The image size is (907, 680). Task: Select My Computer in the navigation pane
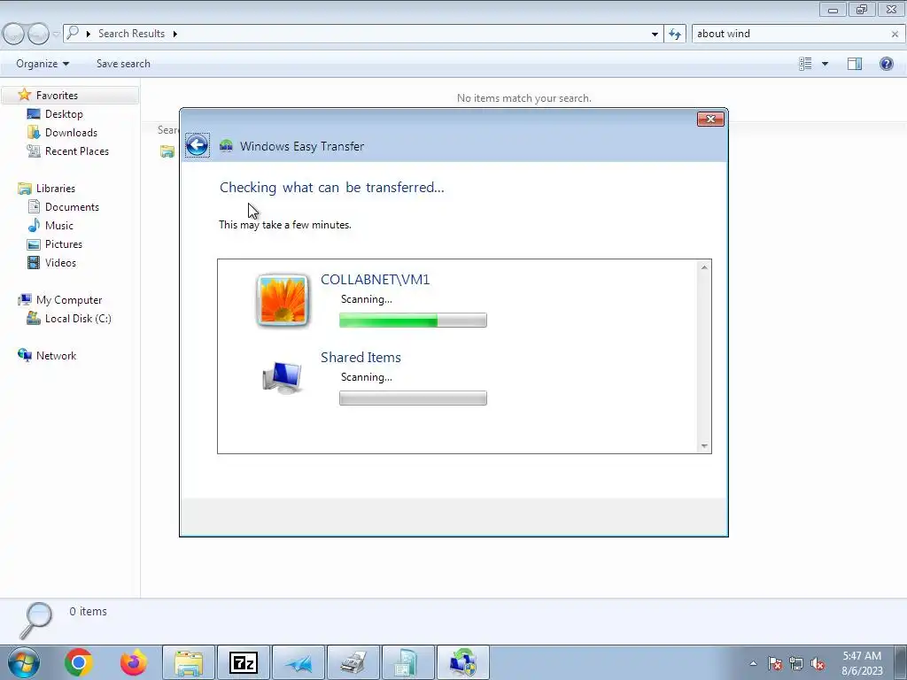tap(69, 300)
